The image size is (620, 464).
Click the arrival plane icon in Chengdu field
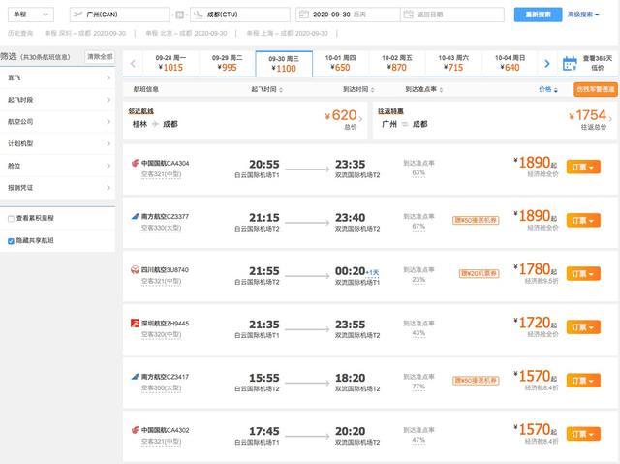pos(199,15)
